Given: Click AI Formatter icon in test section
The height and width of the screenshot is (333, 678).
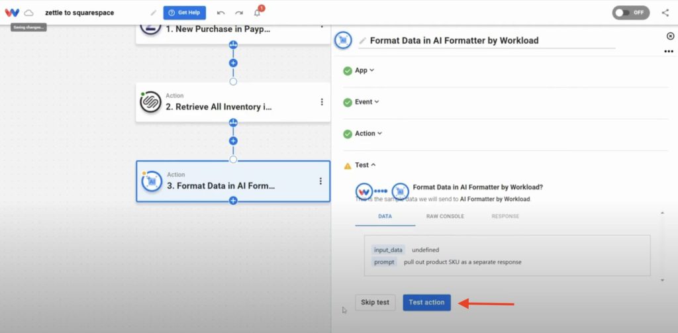Looking at the screenshot, I should 401,191.
